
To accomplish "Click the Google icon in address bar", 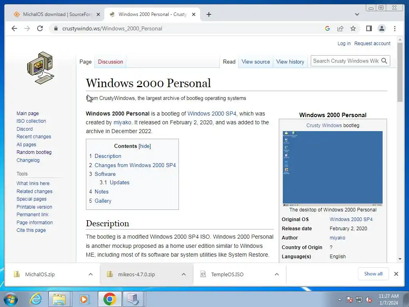I will 328,28.
